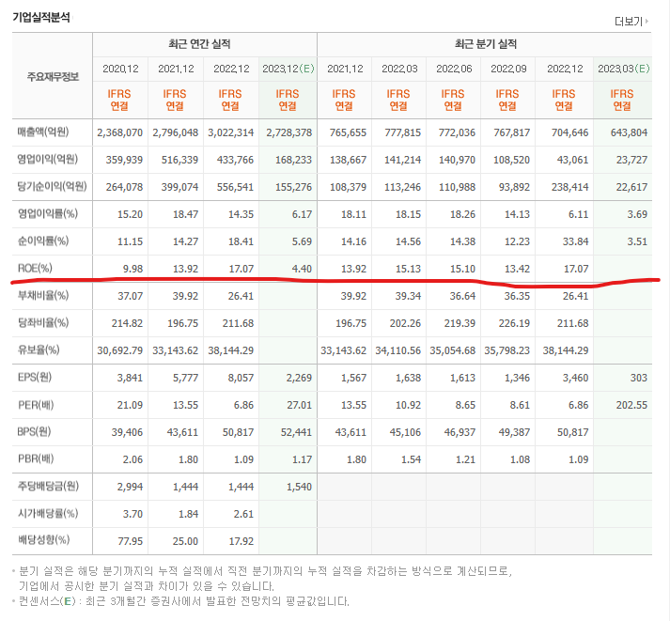Click the 2,368,070 revenue value
670x621 pixels.
[119, 132]
